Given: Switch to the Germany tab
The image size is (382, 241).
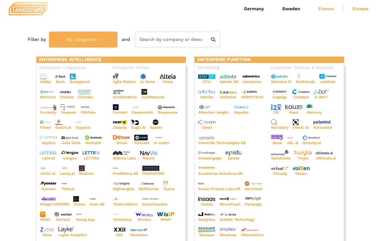Looking at the screenshot, I should pos(254,9).
